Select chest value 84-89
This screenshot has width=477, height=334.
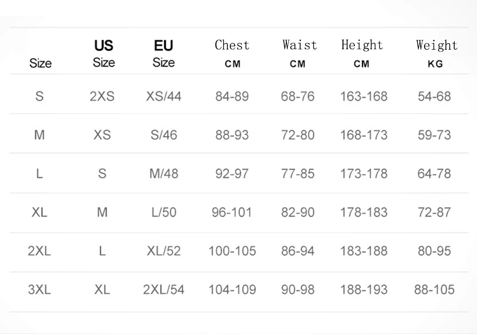[232, 96]
